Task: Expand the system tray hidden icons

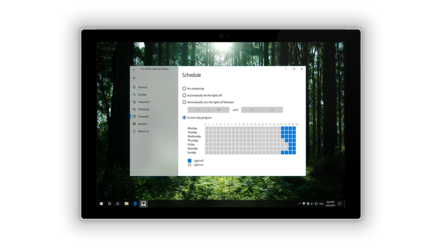Action: pyautogui.click(x=299, y=203)
